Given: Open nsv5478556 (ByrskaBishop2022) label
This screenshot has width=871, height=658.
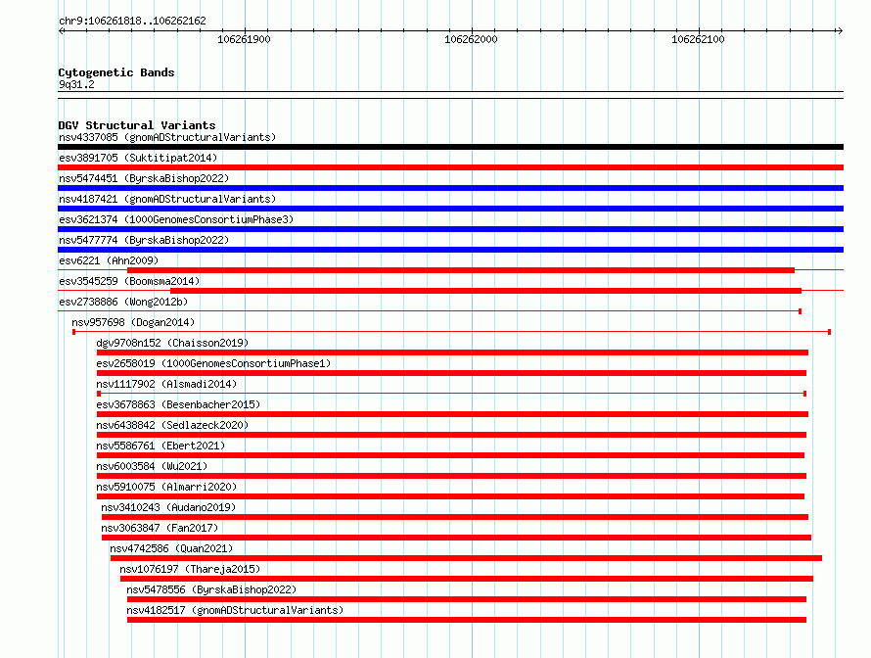Looking at the screenshot, I should tap(211, 589).
